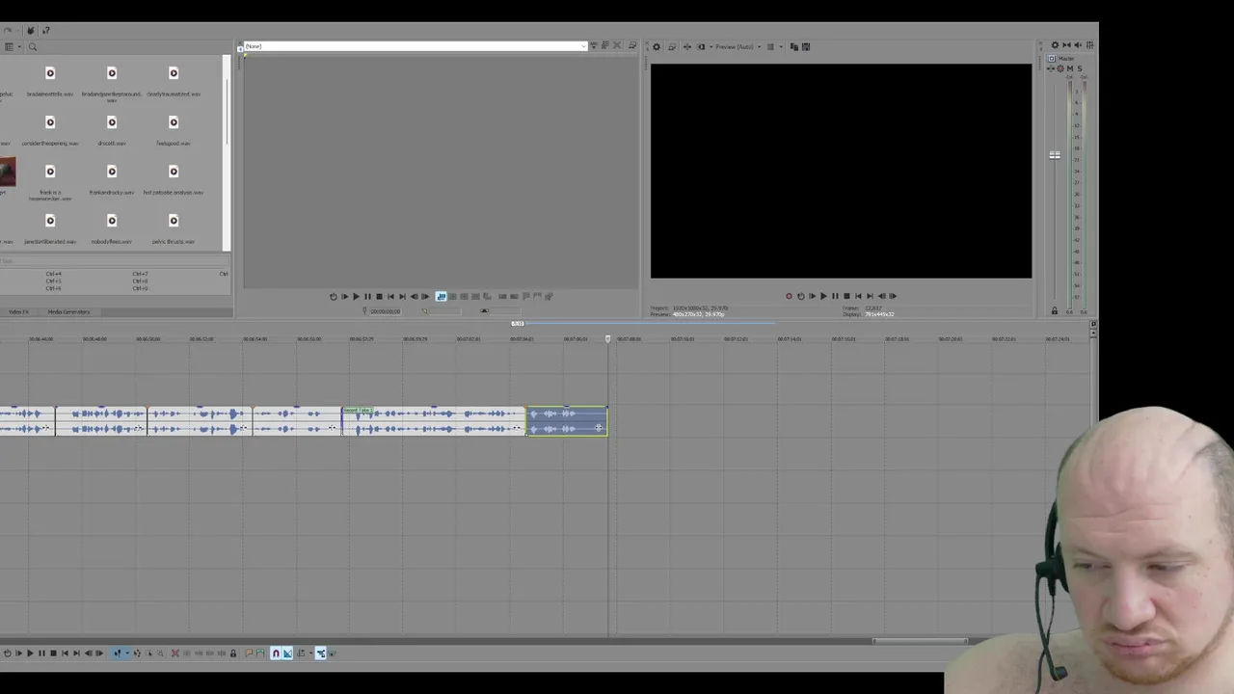Viewport: 1234px width, 694px height.
Task: Remove current media from trimmer history
Action: point(617,46)
